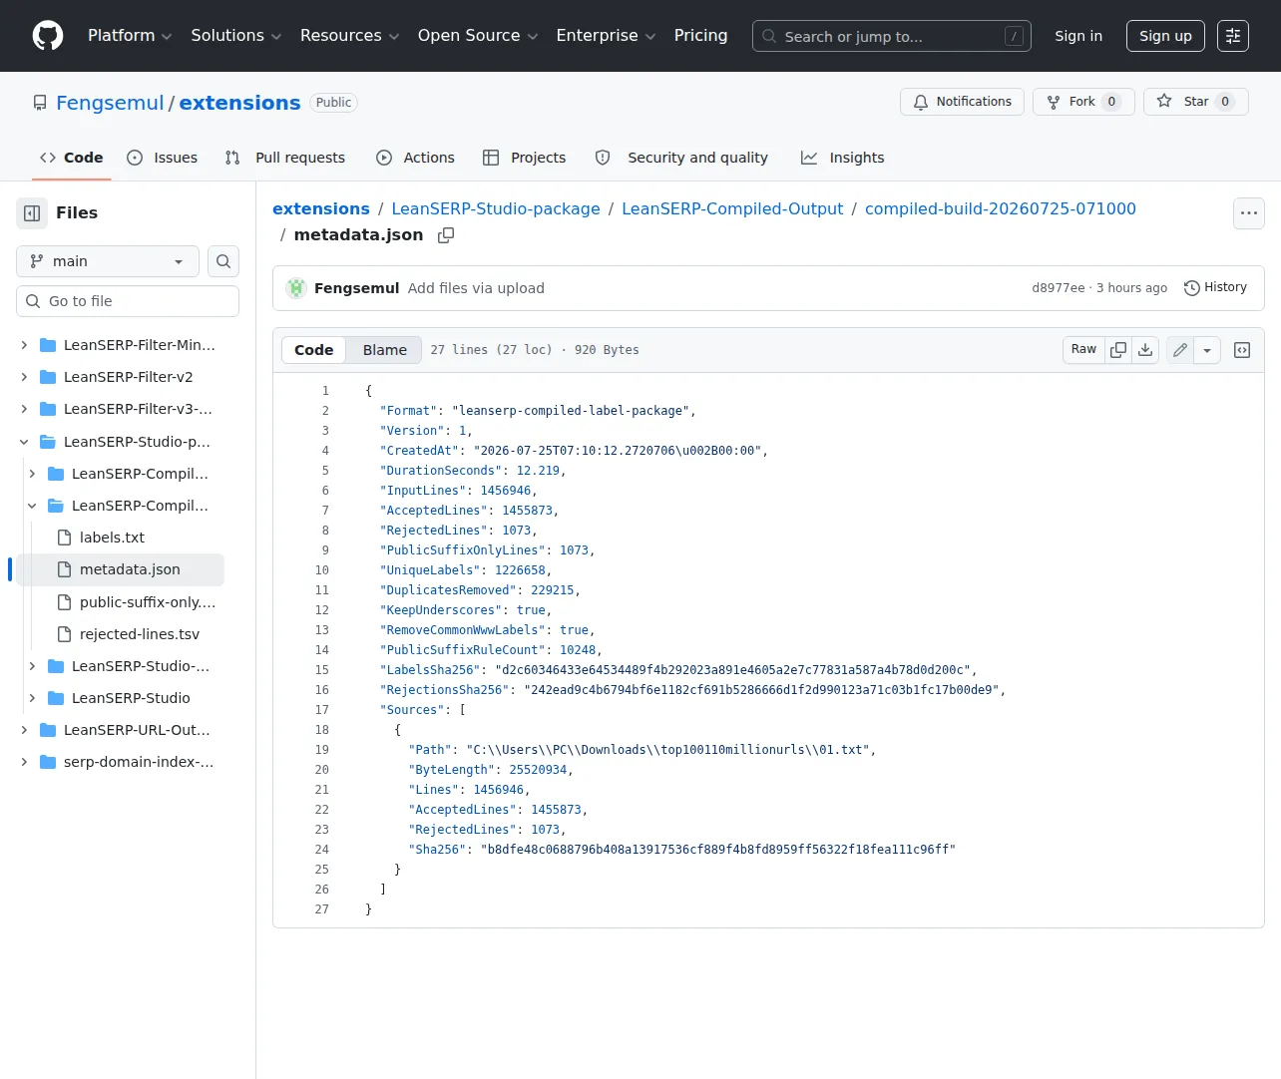Open the edit options dropdown caret

point(1207,350)
